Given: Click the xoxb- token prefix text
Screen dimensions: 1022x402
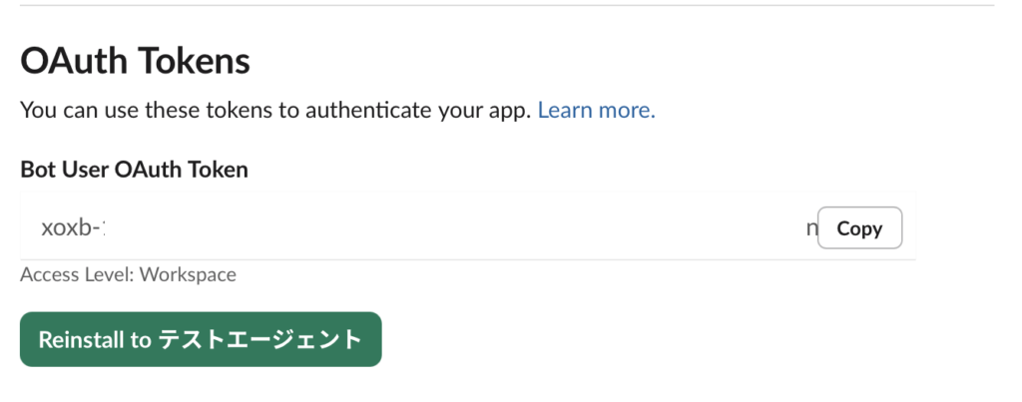Looking at the screenshot, I should pyautogui.click(x=73, y=228).
